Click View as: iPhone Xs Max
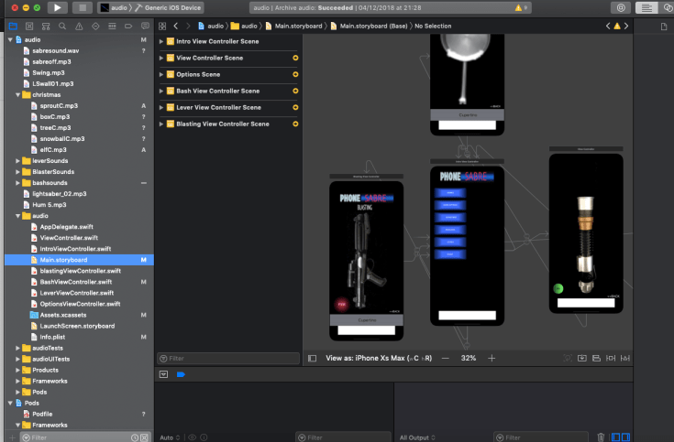The image size is (674, 442). coord(379,359)
